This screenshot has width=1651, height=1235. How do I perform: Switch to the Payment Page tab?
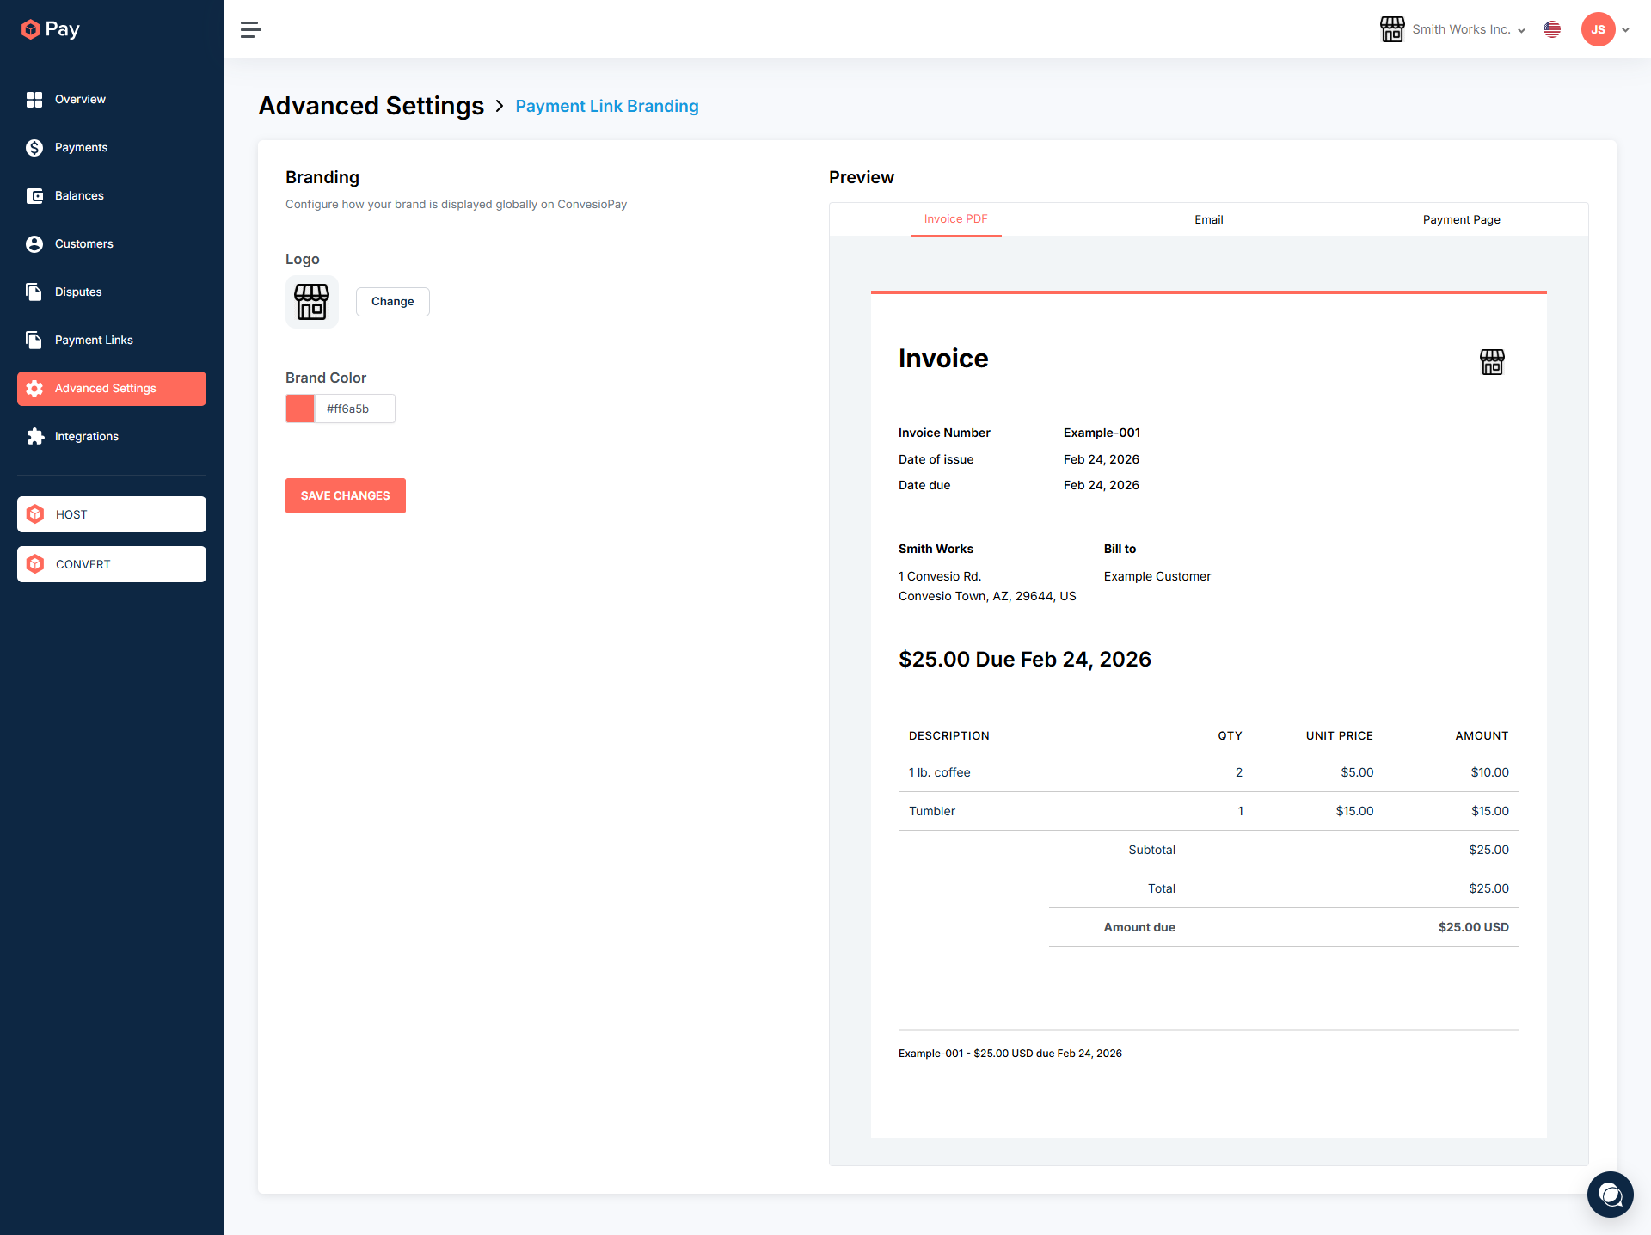(1461, 219)
